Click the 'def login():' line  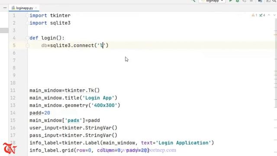[47, 38]
